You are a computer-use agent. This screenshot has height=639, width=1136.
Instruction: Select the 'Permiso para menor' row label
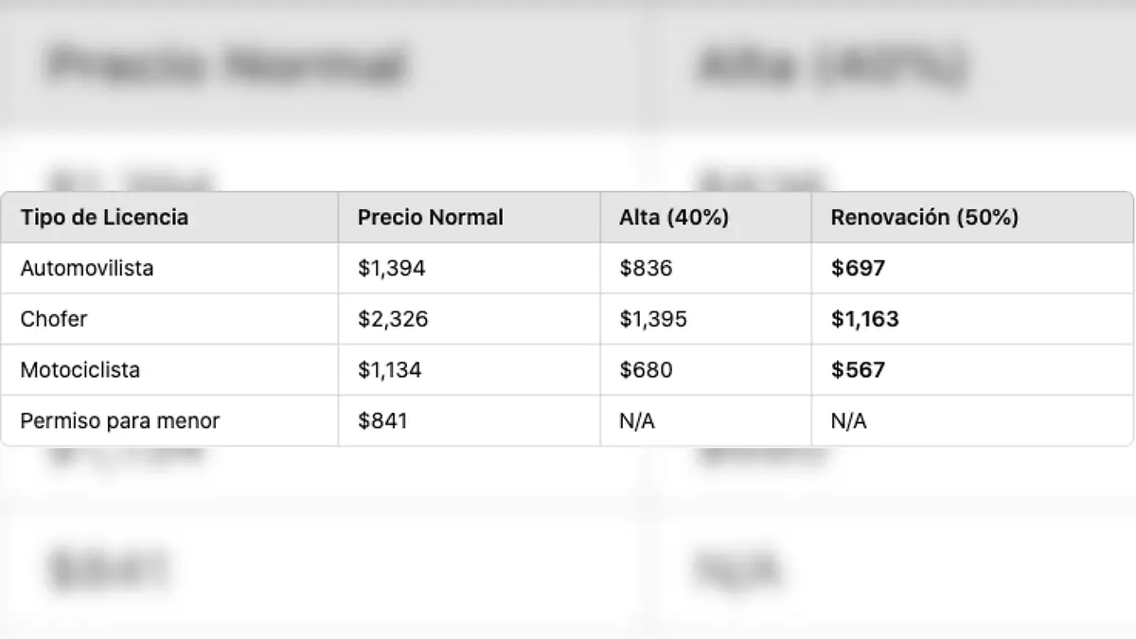[120, 420]
